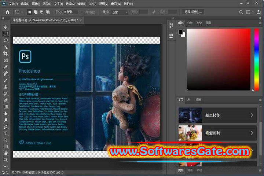Switch to the 库 libraries tab

(x=189, y=99)
